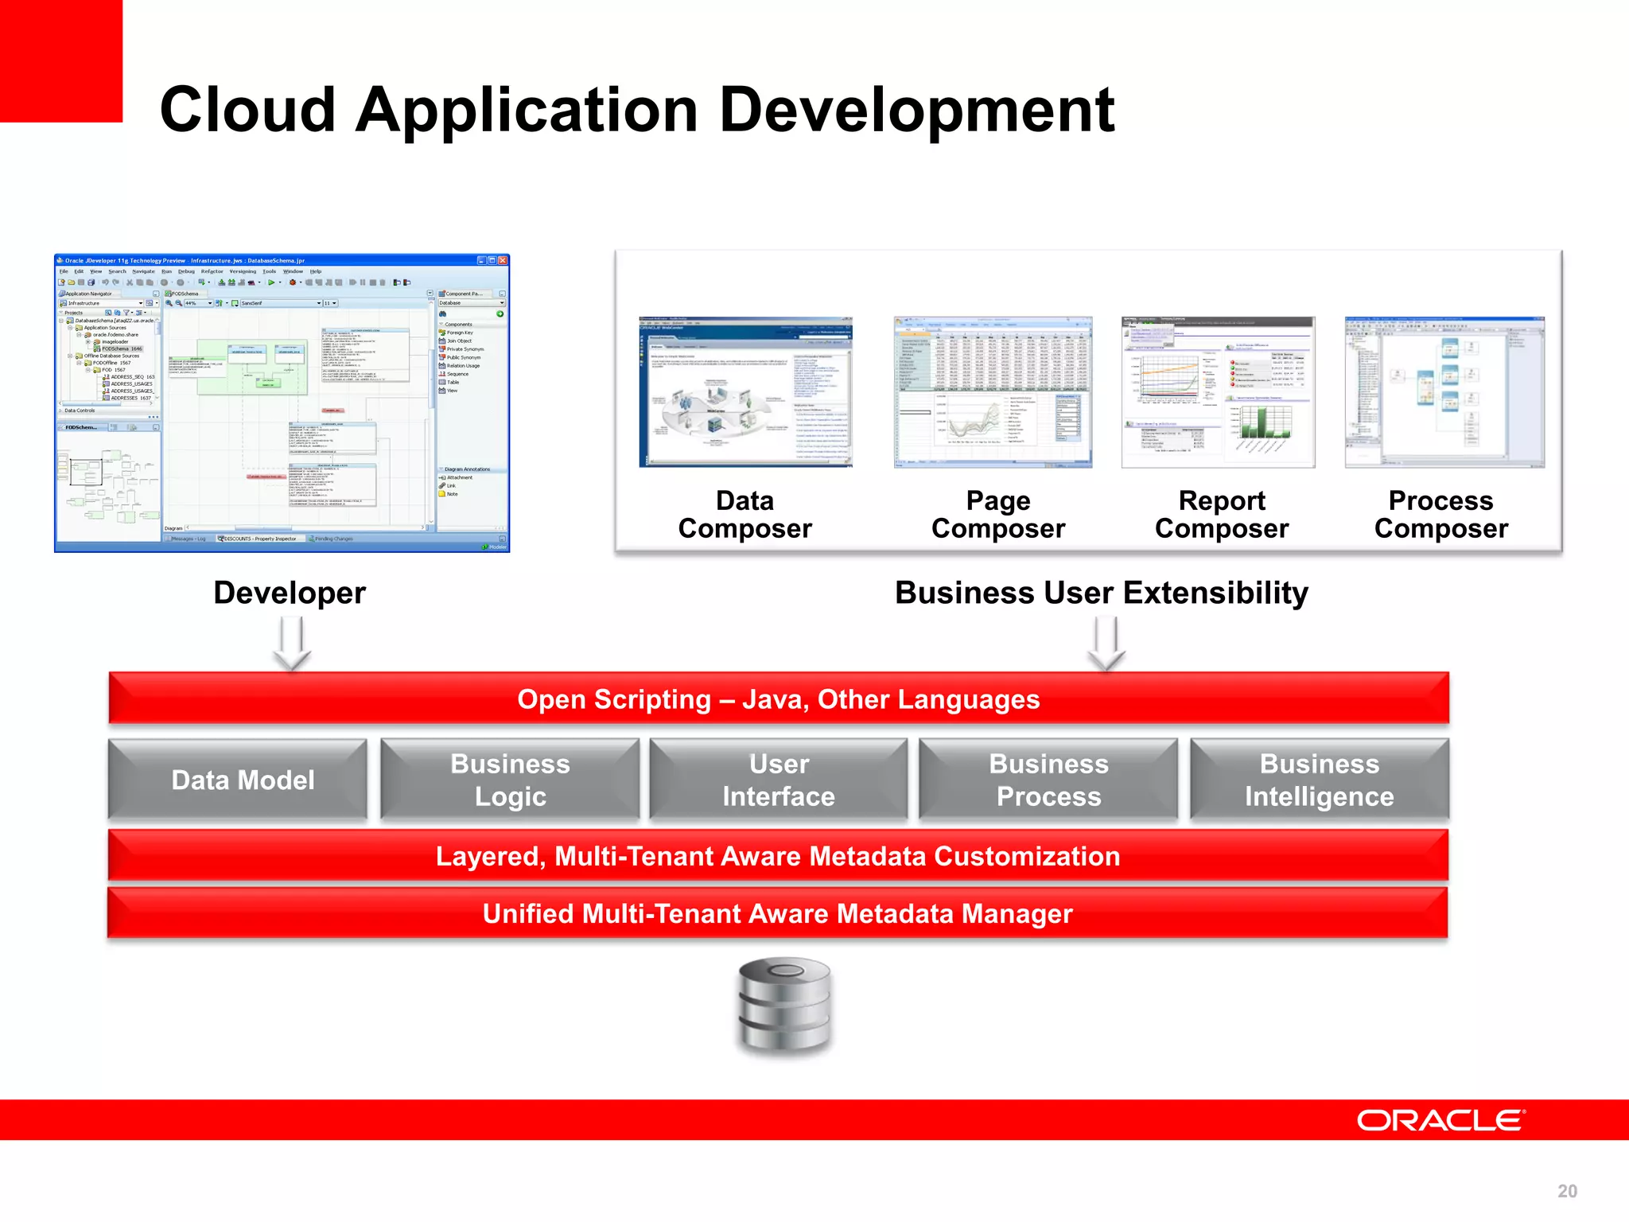Image resolution: width=1629 pixels, height=1222 pixels.
Task: Choose Note annotation in palette
Action: click(448, 494)
